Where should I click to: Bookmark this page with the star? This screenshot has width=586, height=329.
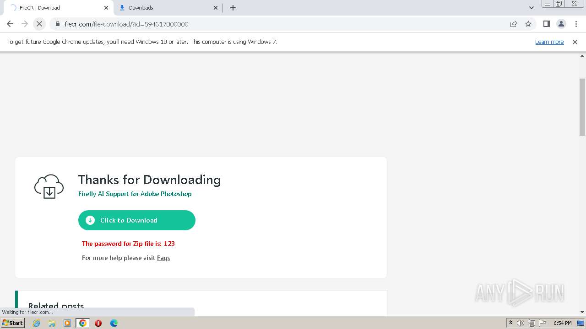tap(528, 24)
